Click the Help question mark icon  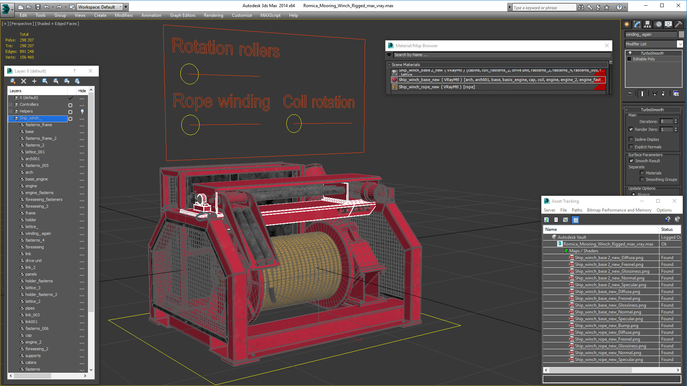(x=619, y=7)
